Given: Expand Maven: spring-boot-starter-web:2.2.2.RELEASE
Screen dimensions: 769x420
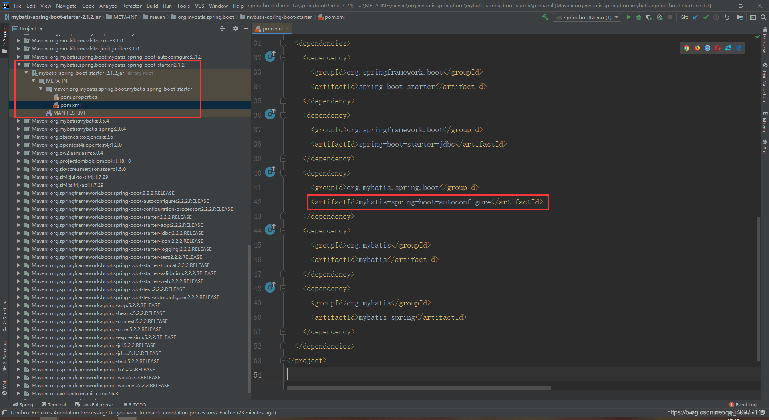Looking at the screenshot, I should click(19, 281).
